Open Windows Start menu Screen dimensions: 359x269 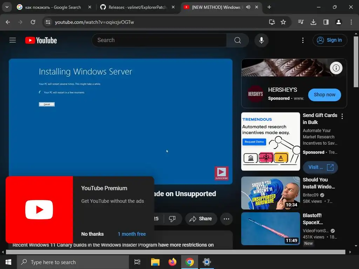click(x=8, y=262)
